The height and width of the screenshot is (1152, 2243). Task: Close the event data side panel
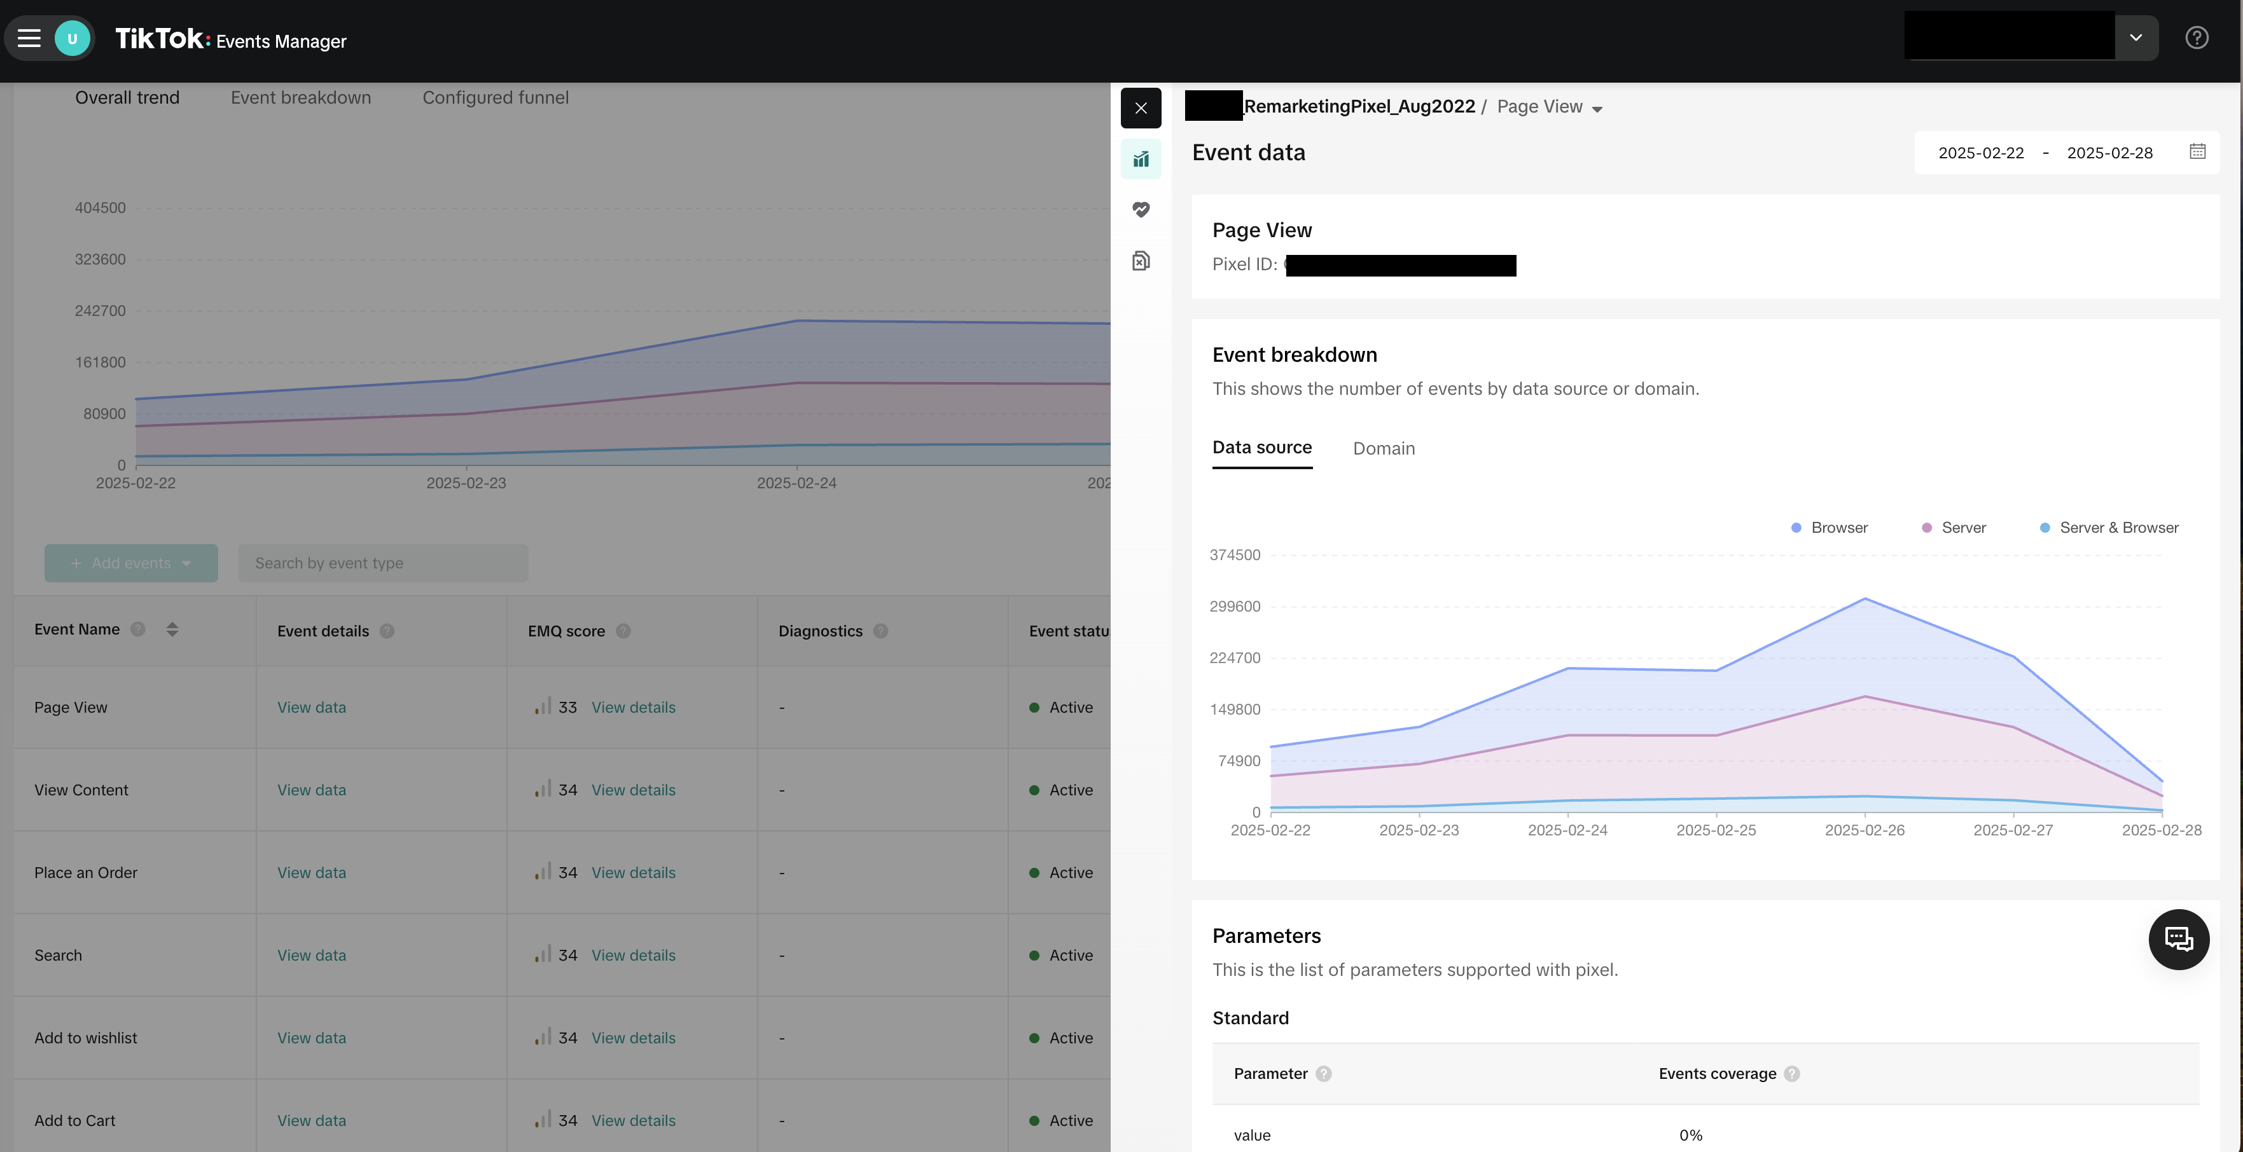pos(1141,109)
